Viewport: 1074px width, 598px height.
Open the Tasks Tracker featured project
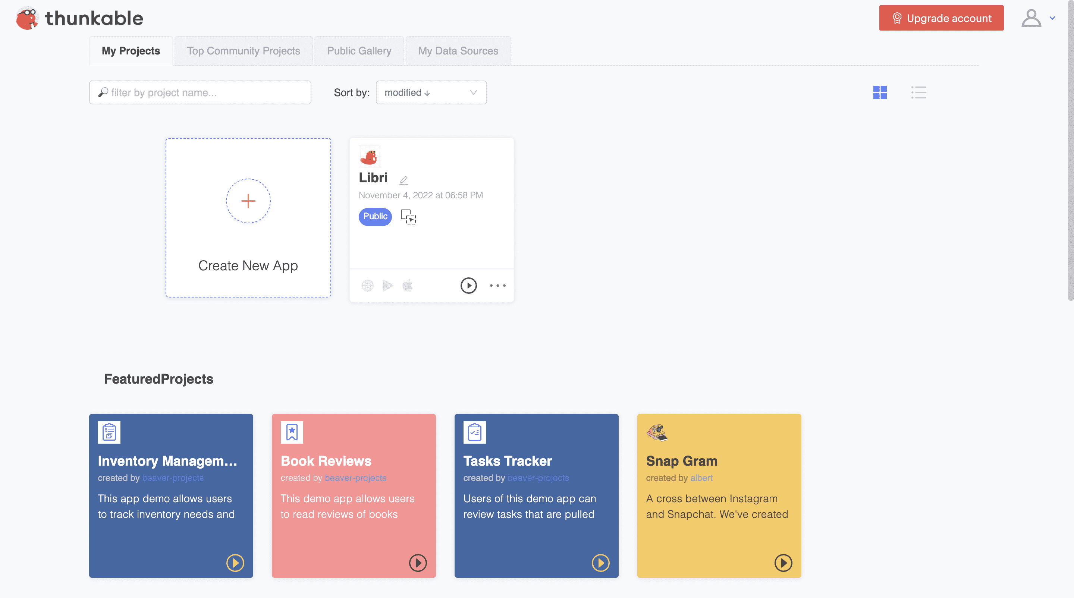[508, 461]
